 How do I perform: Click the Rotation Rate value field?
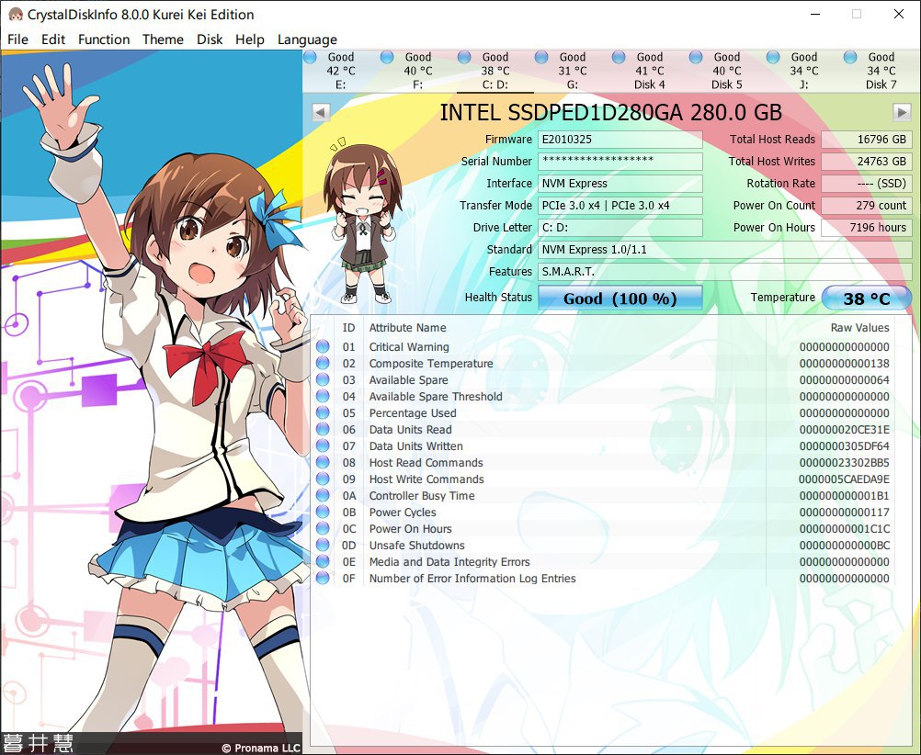click(867, 183)
